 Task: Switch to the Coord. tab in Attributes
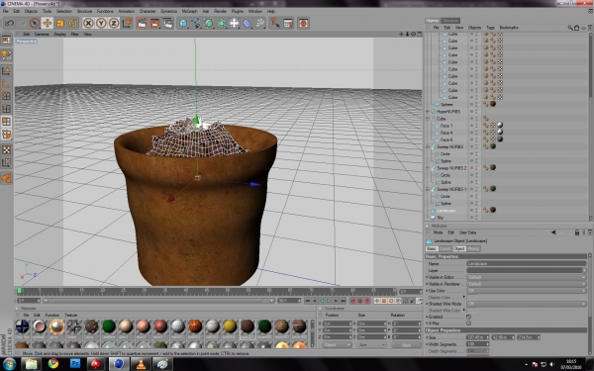pos(445,248)
